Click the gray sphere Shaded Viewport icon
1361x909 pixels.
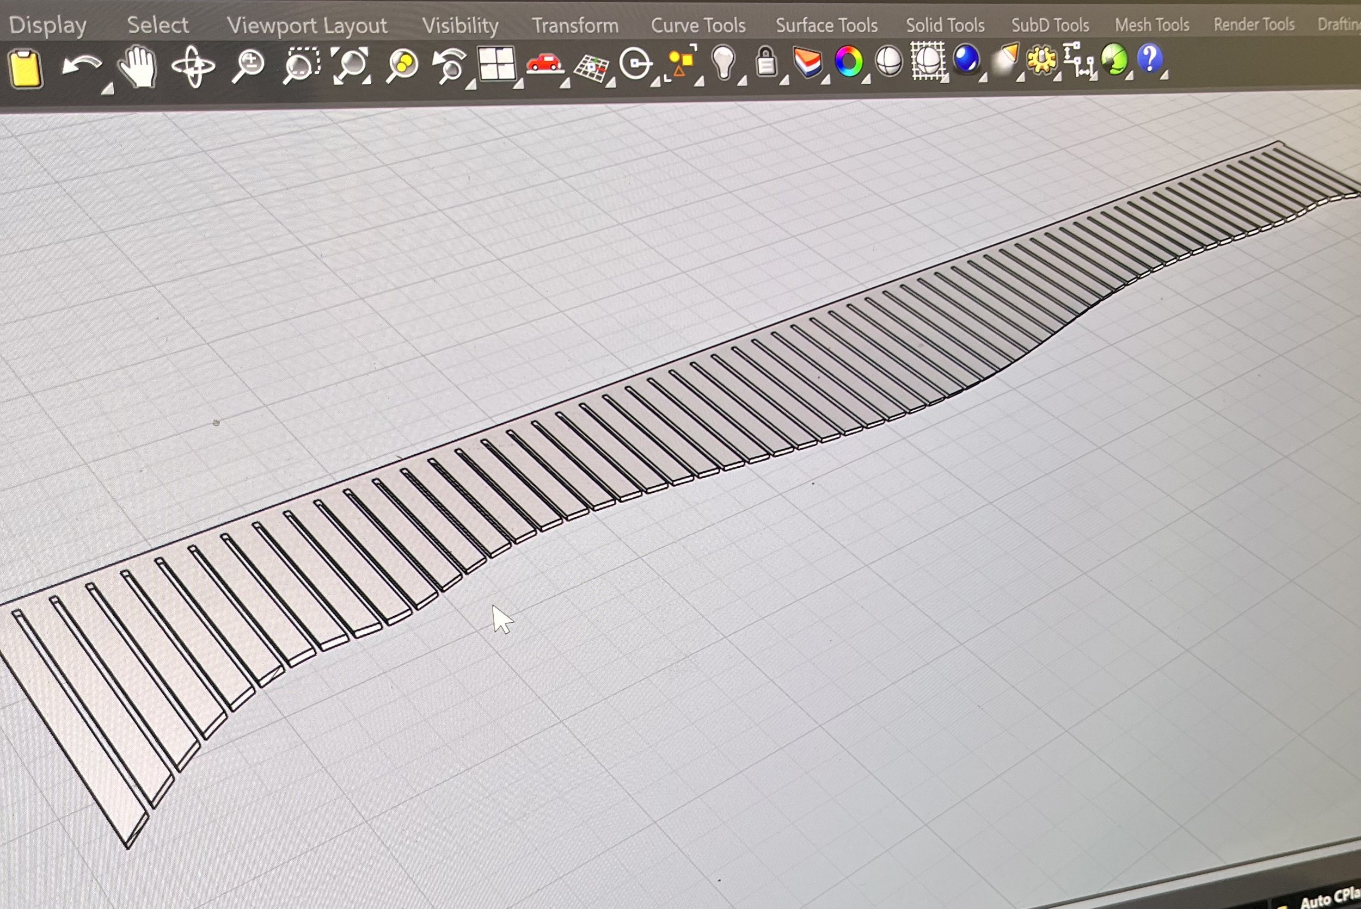[x=889, y=61]
